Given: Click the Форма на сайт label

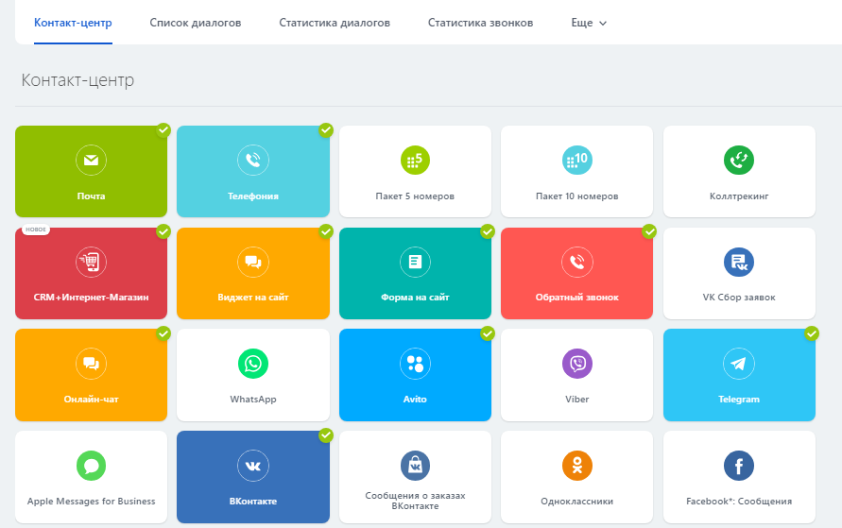Looking at the screenshot, I should [415, 298].
